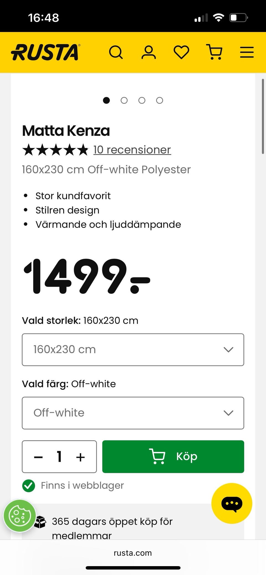The width and height of the screenshot is (266, 575).
Task: Click the green Finns i webblager checkmark
Action: (x=29, y=486)
